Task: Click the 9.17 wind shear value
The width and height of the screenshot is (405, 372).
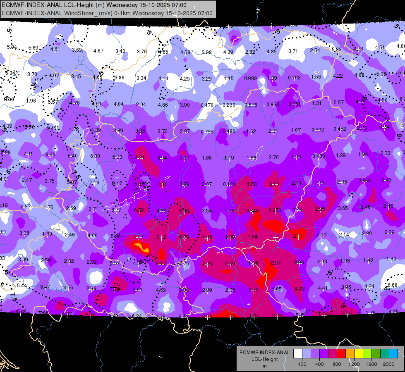Action: [117, 184]
